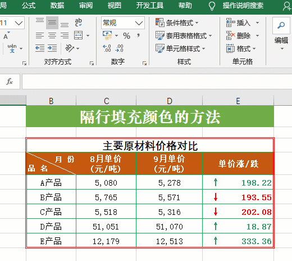This screenshot has height=261, width=292.
Task: Decrease indent of cell contents
Action: [40, 48]
